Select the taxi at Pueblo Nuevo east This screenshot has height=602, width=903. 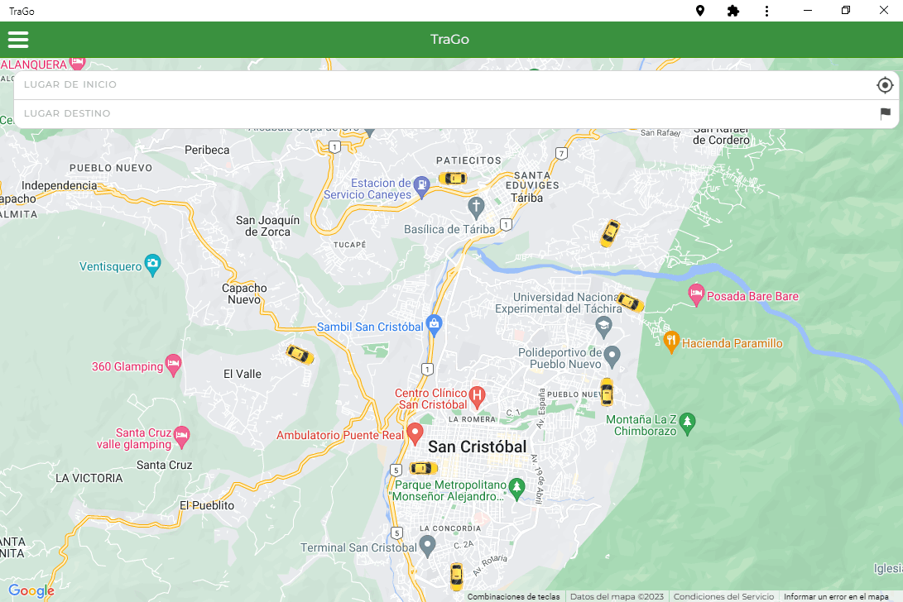[x=607, y=392]
